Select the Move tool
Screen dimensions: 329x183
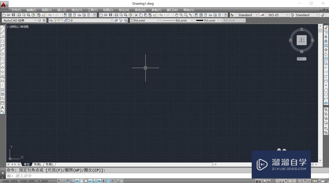pyautogui.click(x=326, y=50)
